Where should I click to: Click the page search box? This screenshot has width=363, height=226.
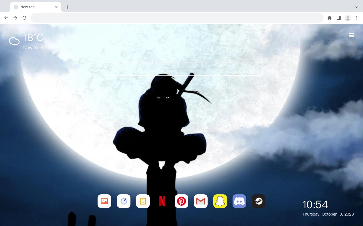[x=181, y=69]
